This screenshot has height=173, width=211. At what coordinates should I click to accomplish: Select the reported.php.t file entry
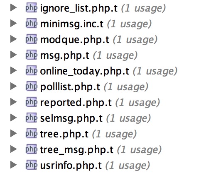[76, 103]
